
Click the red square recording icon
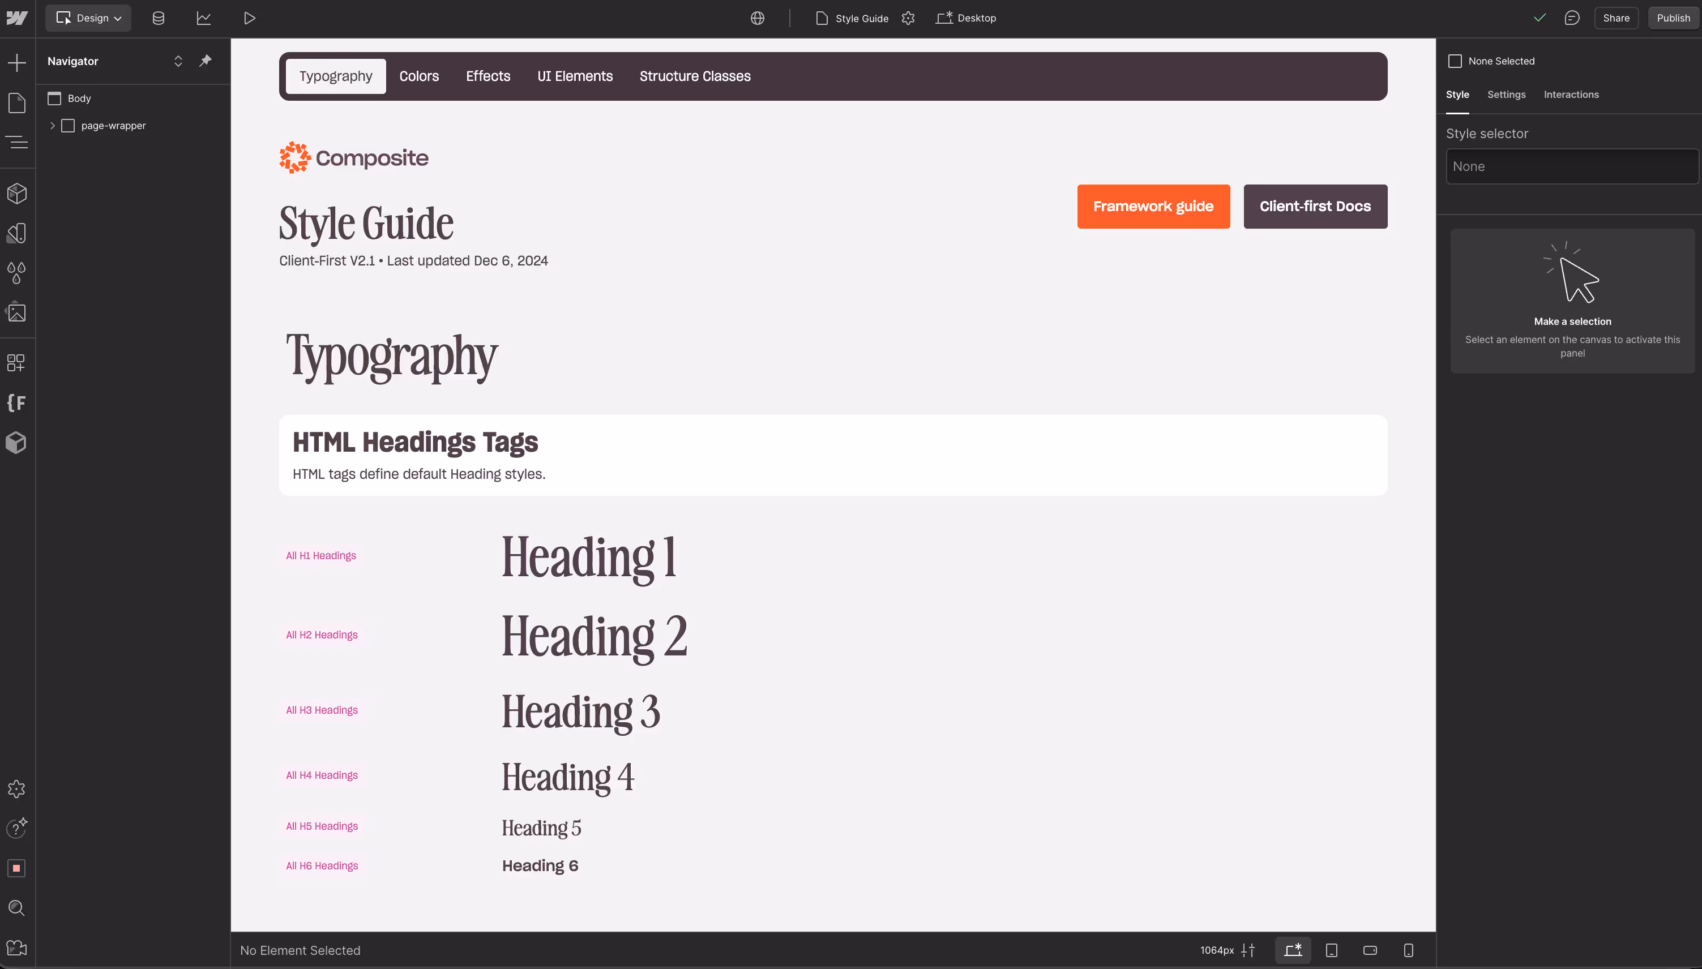[16, 868]
